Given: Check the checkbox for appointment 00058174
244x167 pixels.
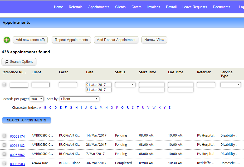Looking at the screenshot, I should tap(4, 136).
